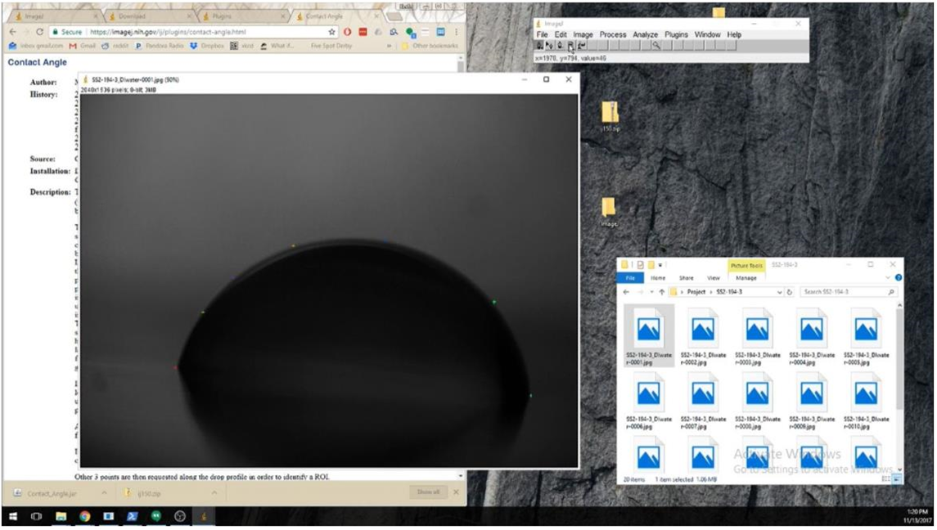Click the first tool in ImageJ toolbar
The image size is (937, 530).
click(x=539, y=46)
